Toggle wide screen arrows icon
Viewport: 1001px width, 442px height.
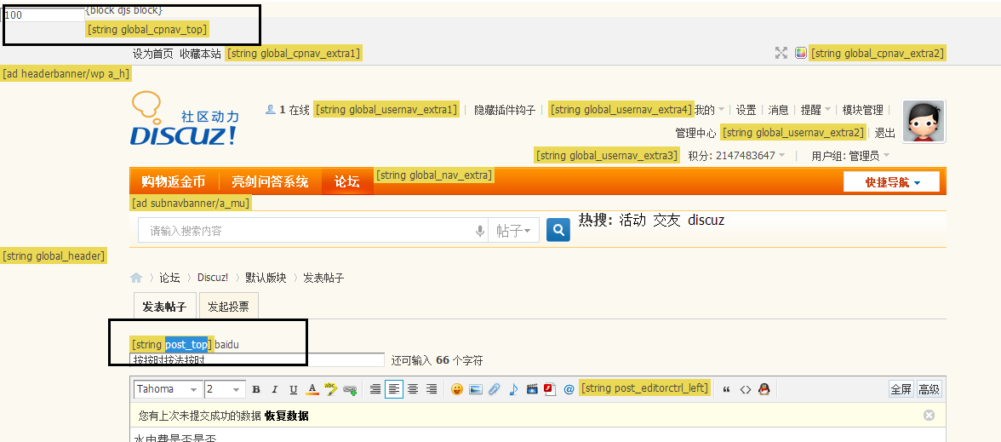781,53
